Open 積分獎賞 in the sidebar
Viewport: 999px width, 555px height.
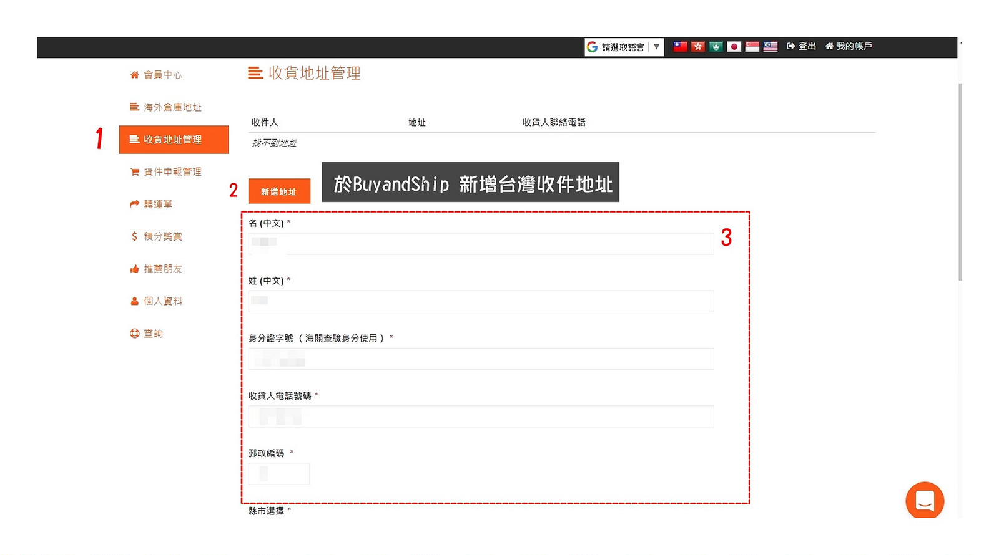(162, 236)
